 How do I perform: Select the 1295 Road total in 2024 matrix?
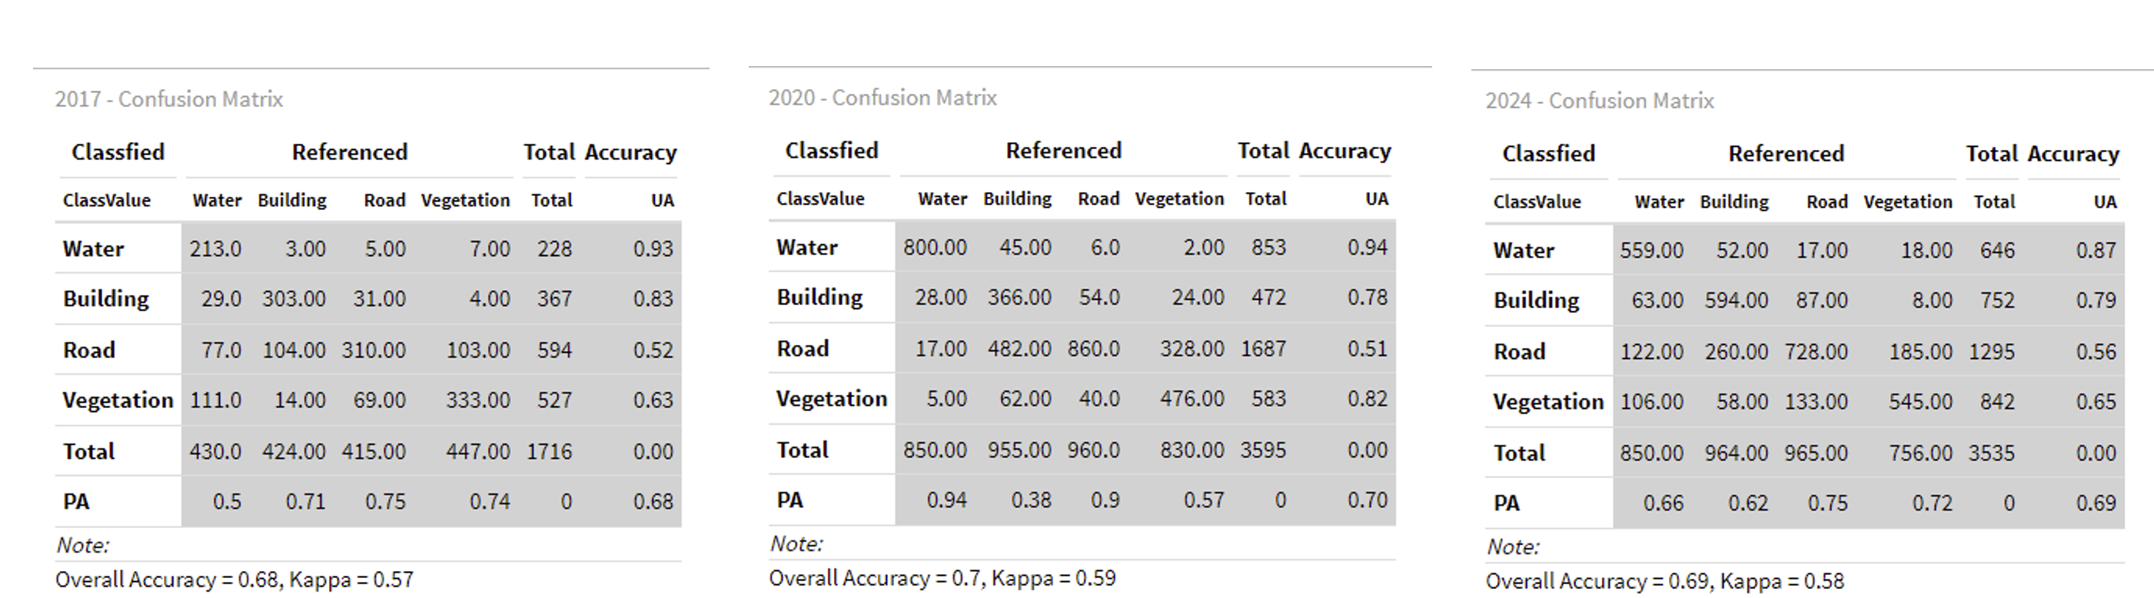click(x=1991, y=351)
